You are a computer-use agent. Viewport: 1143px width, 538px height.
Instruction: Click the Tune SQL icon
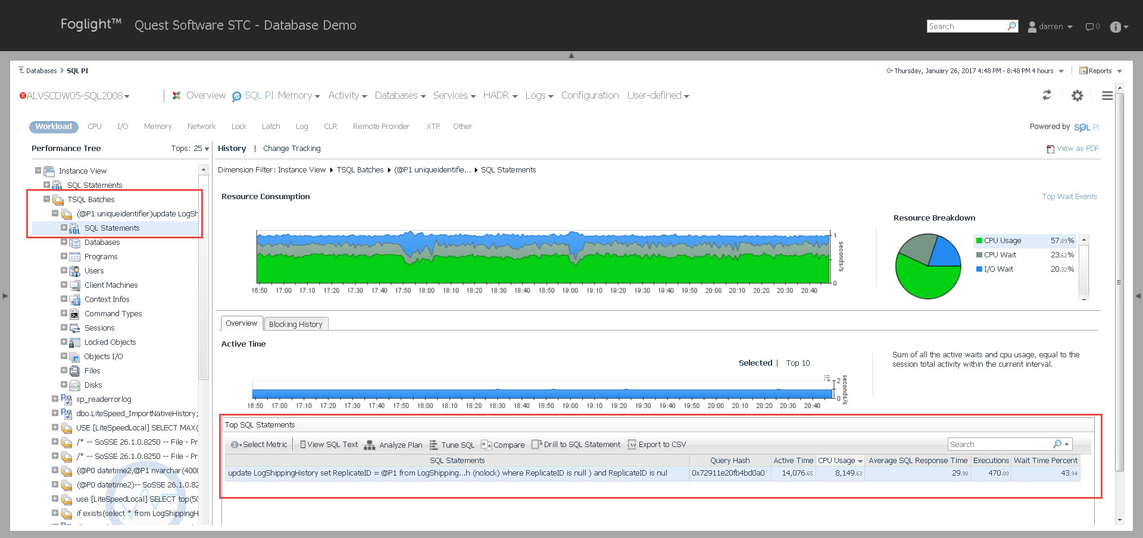pos(433,445)
